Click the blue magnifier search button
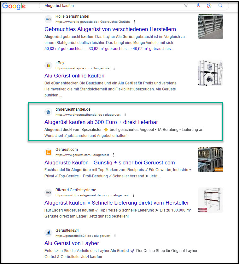Viewport: 239px width, 264px height. pyautogui.click(x=220, y=6)
